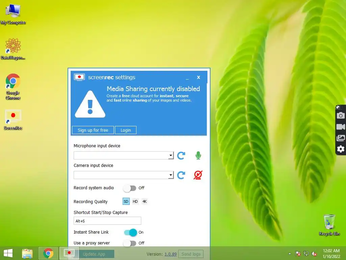The image size is (346, 260).
Task: Open settings gear in ScreenRec sidebar
Action: (x=341, y=149)
